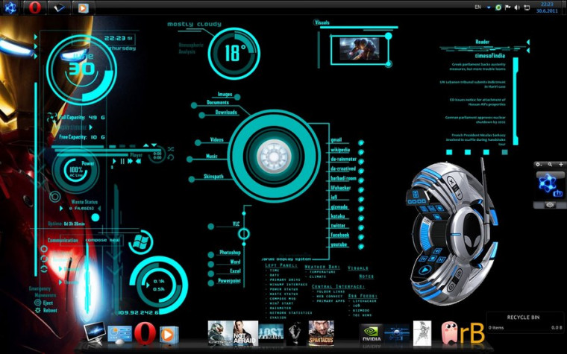Open the gadget settings gear icon
This screenshot has height=354, width=567.
pyautogui.click(x=539, y=165)
